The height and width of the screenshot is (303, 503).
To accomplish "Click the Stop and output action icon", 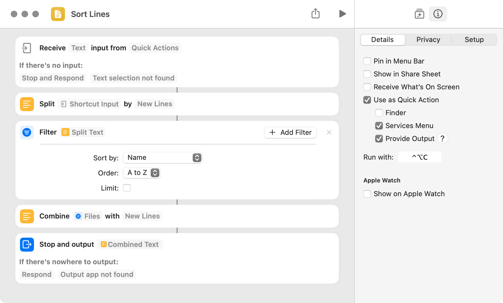I will click(27, 245).
